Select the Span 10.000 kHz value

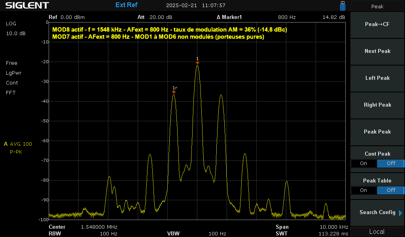(x=334, y=227)
